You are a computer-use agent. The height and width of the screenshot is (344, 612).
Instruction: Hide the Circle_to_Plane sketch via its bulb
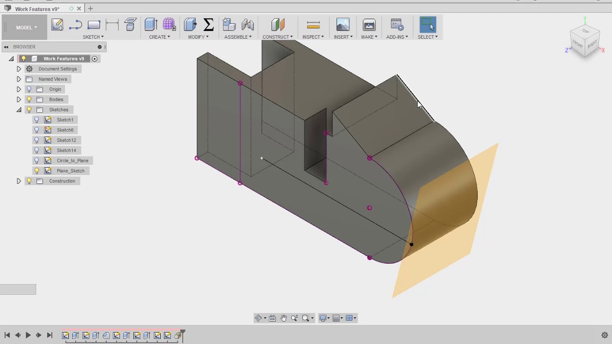(37, 161)
